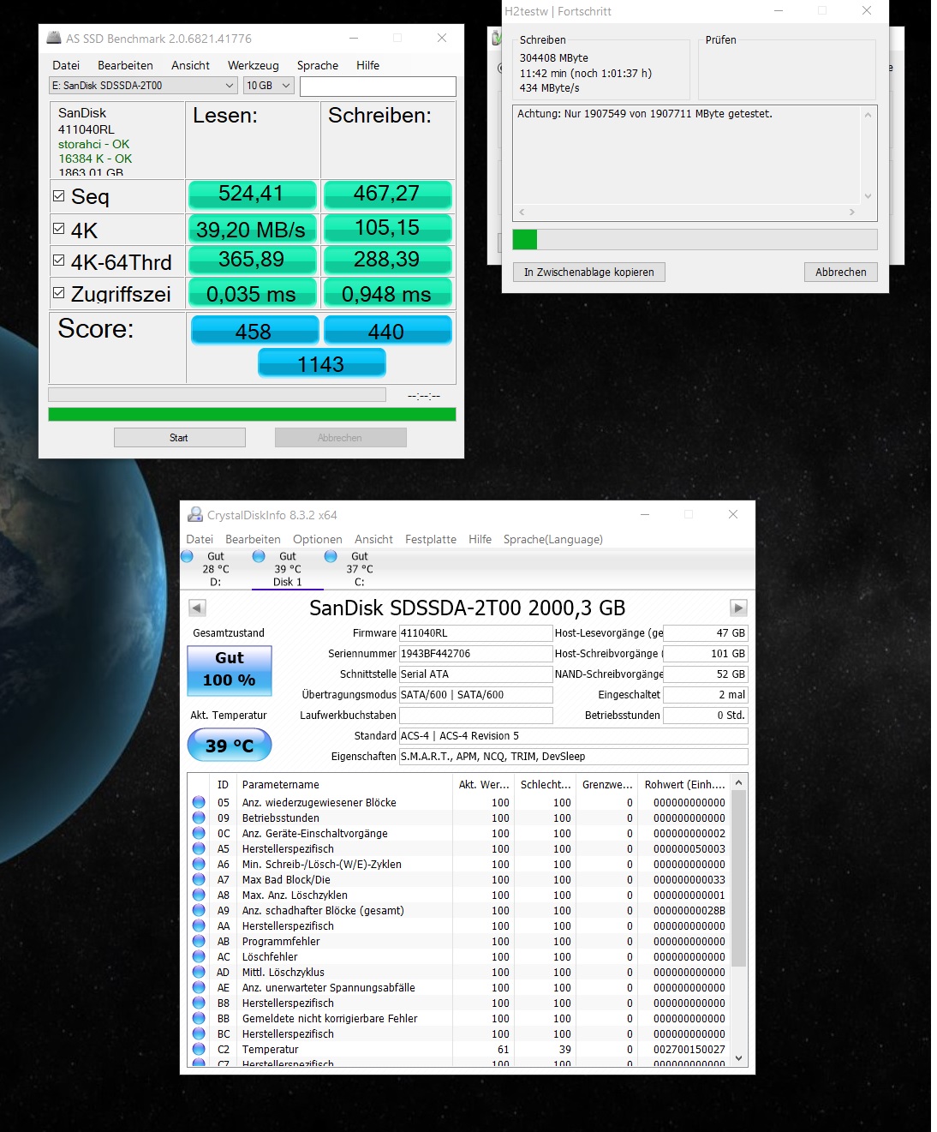Click status orb for Mittl. Löschzyklus row

pos(199,972)
